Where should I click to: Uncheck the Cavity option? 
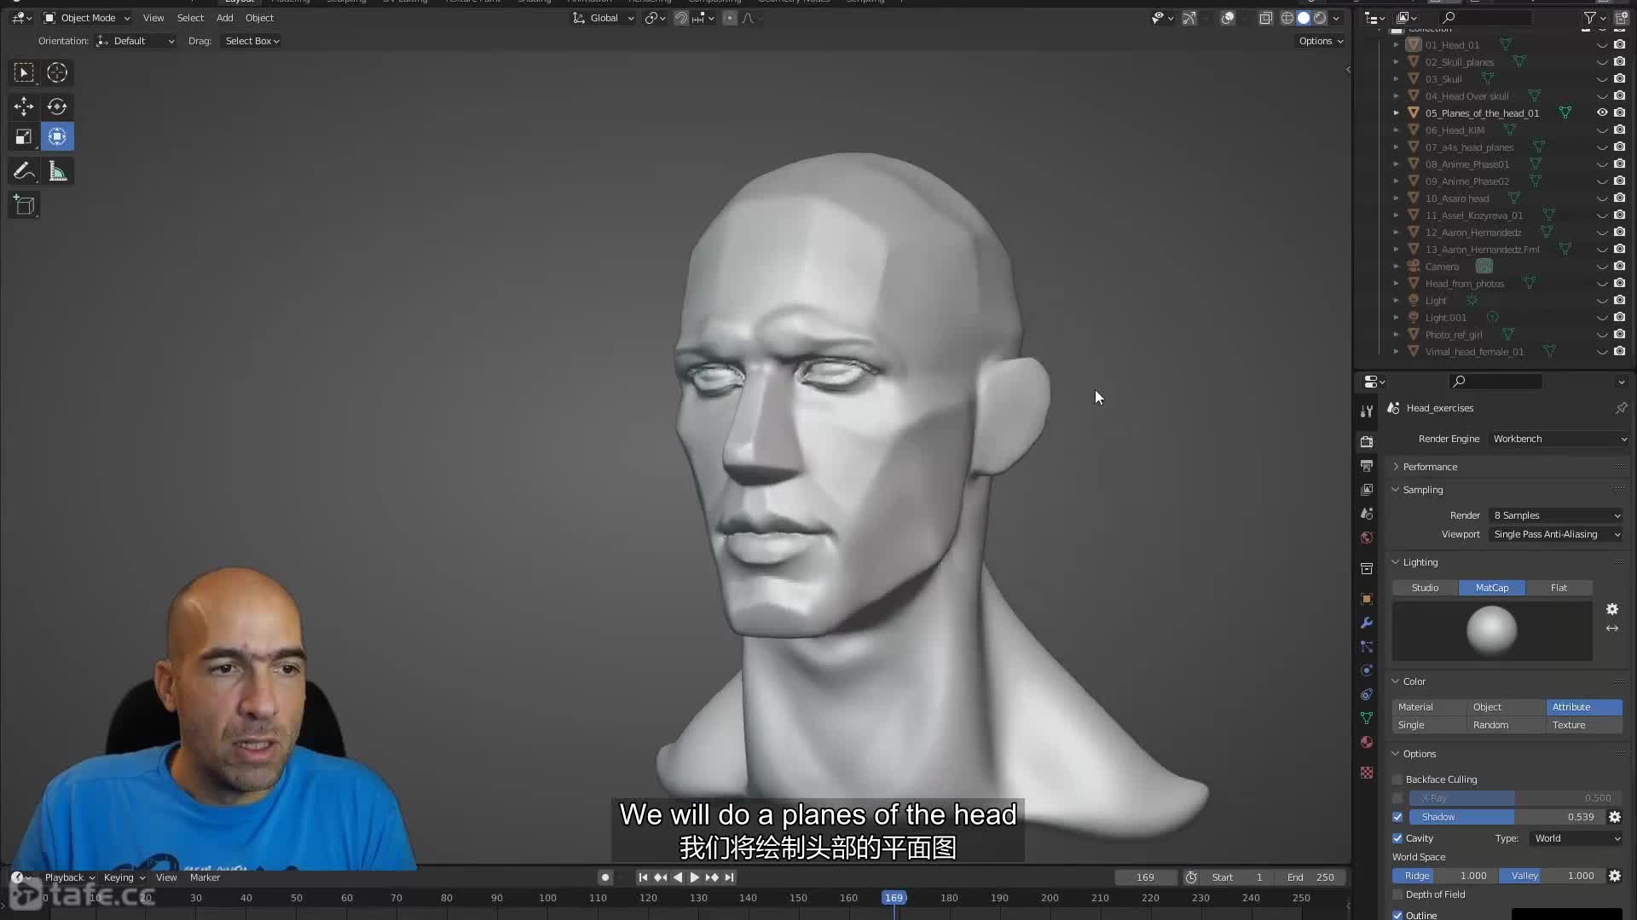[x=1397, y=838]
